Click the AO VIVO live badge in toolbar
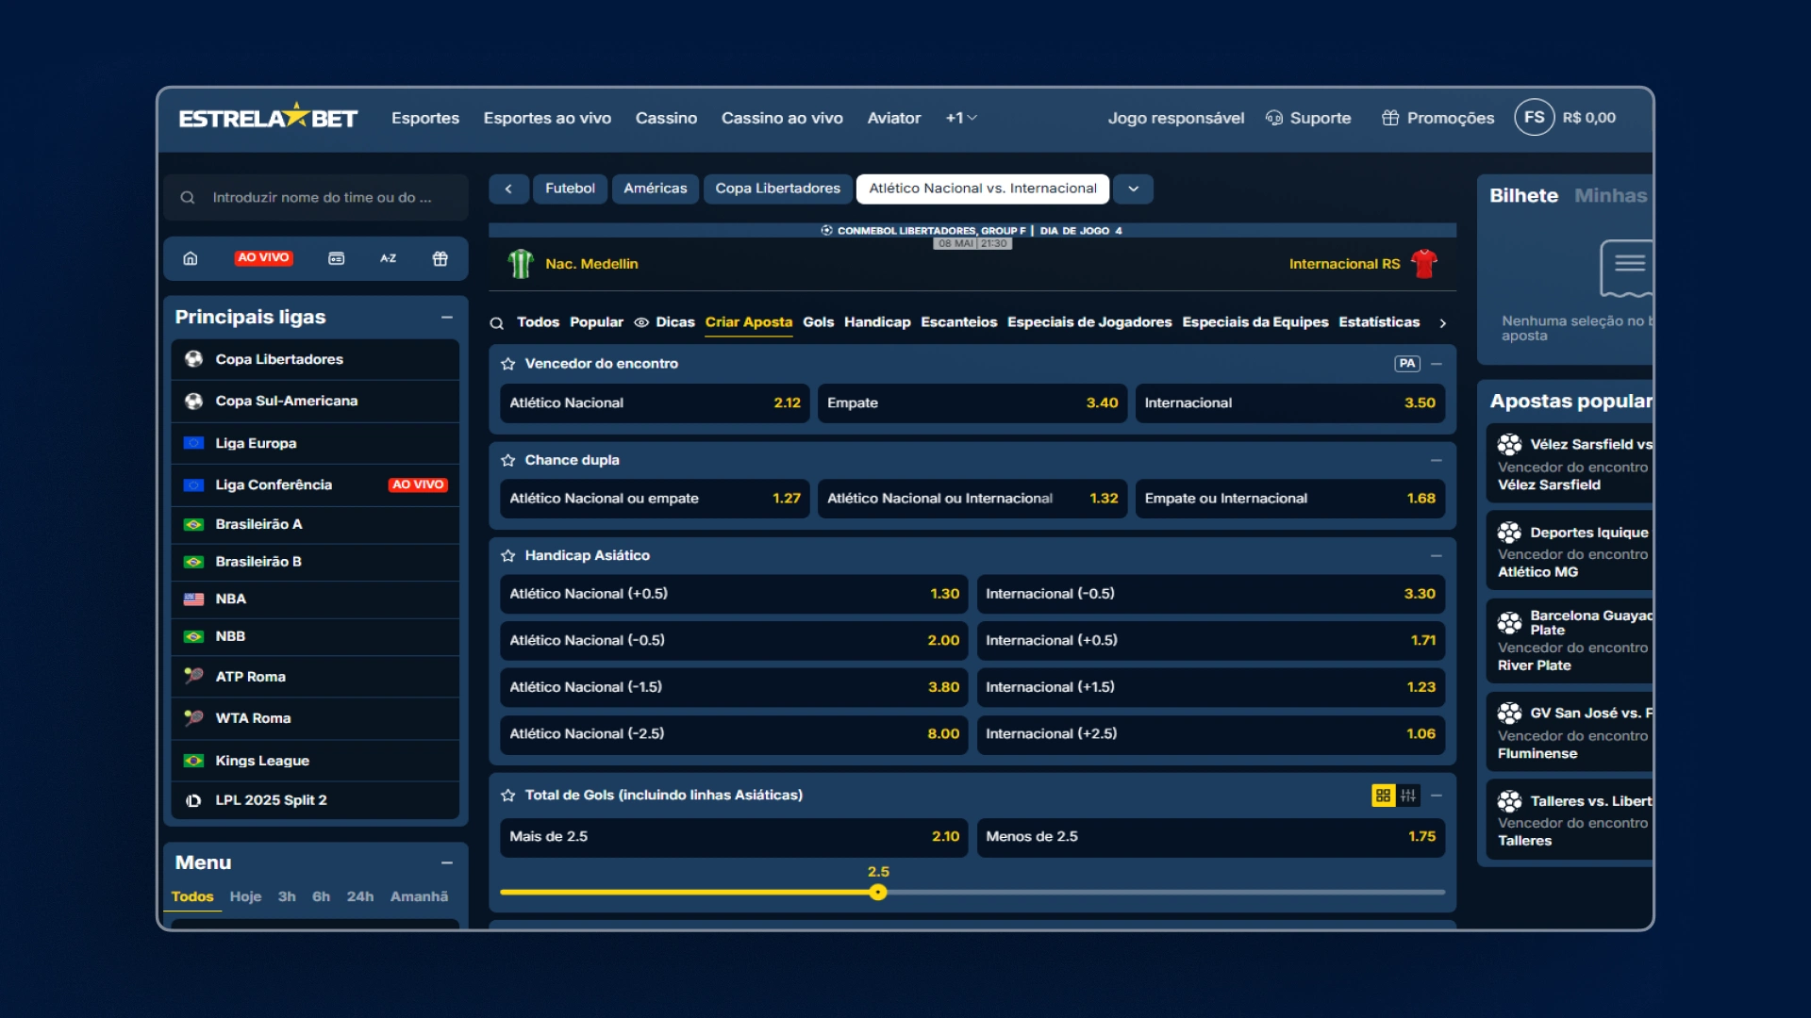1811x1018 pixels. pos(263,257)
